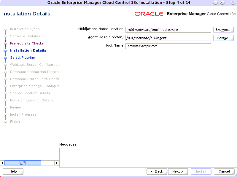Image resolution: width=237 pixels, height=177 pixels.
Task: Go to the Next step
Action: (x=178, y=171)
